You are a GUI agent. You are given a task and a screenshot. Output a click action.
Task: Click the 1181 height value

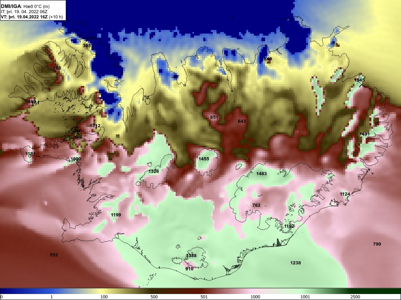[30, 154]
